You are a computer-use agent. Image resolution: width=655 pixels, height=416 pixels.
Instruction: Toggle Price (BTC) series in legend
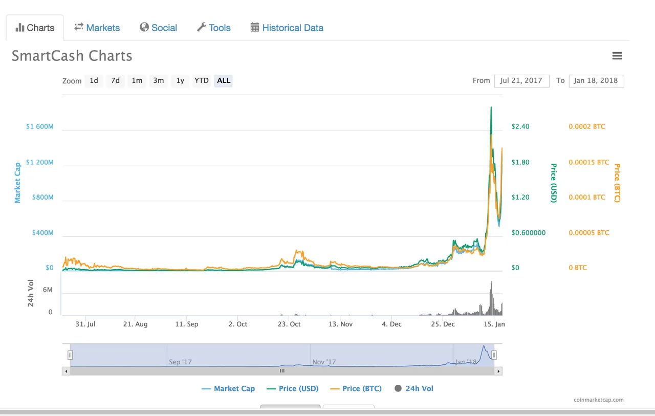[x=356, y=388]
